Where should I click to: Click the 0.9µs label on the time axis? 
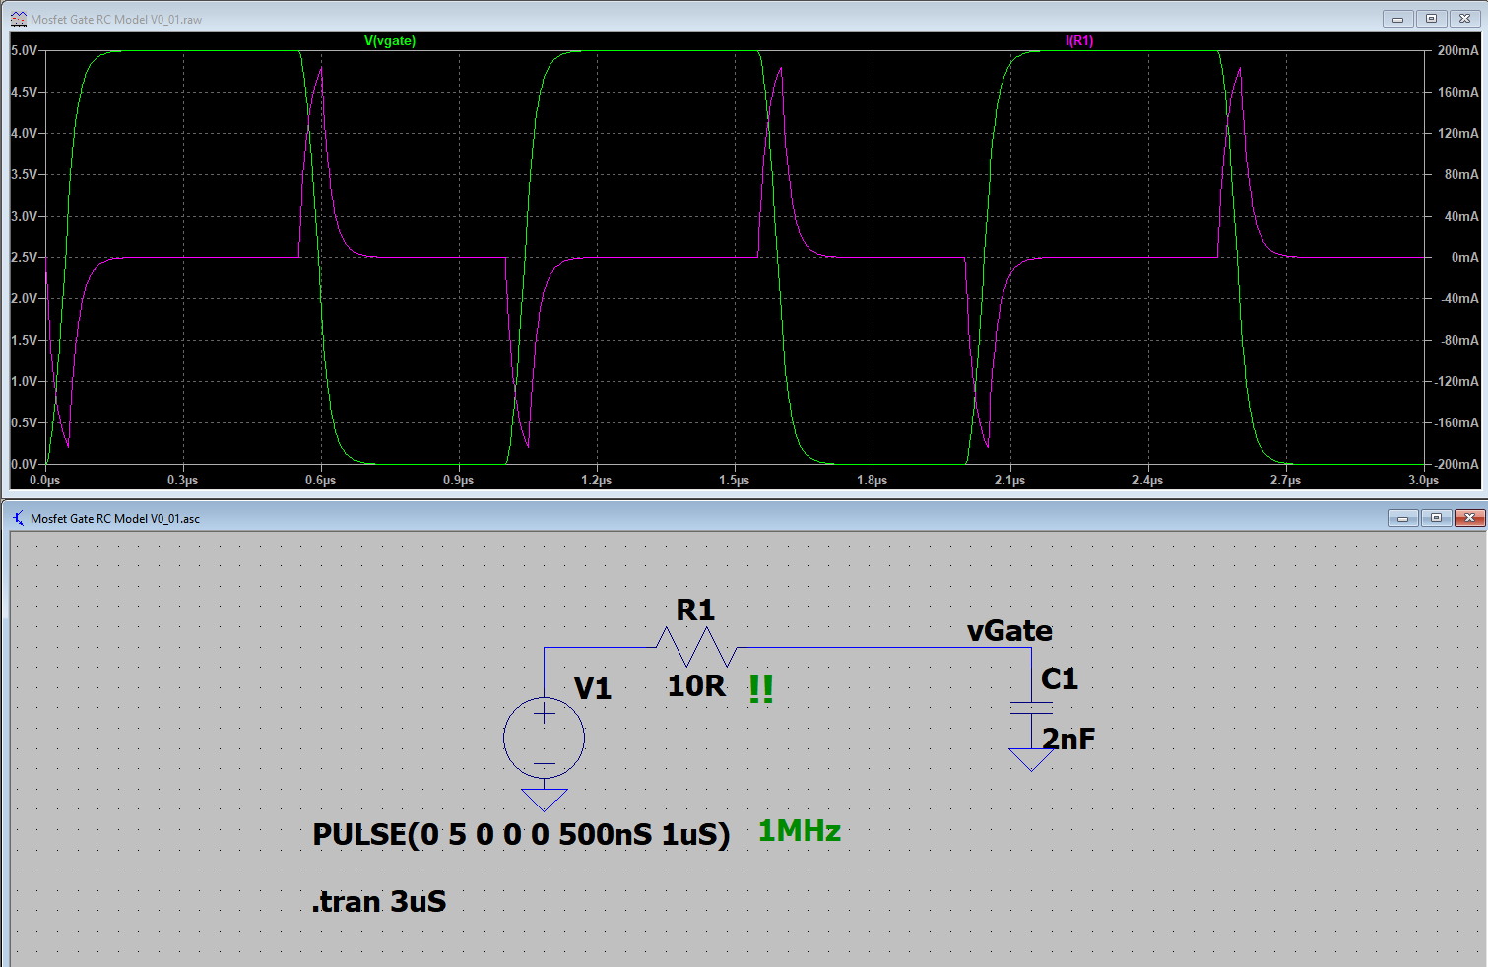point(459,481)
